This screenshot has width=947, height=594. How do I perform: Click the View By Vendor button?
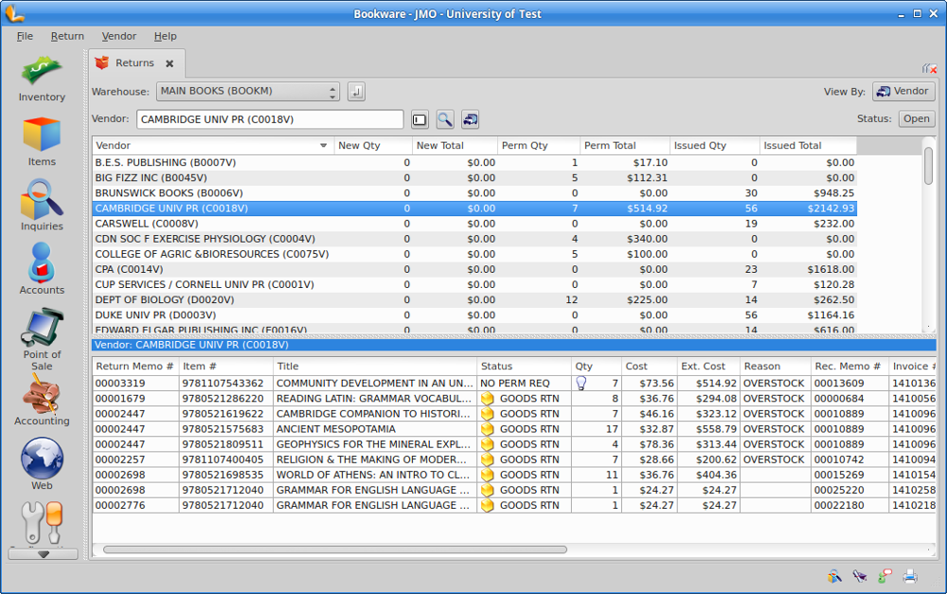click(903, 91)
